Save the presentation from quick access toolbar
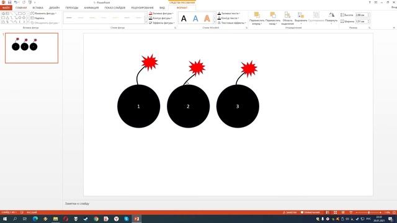Image resolution: width=397 pixels, height=223 pixels. 9,2
